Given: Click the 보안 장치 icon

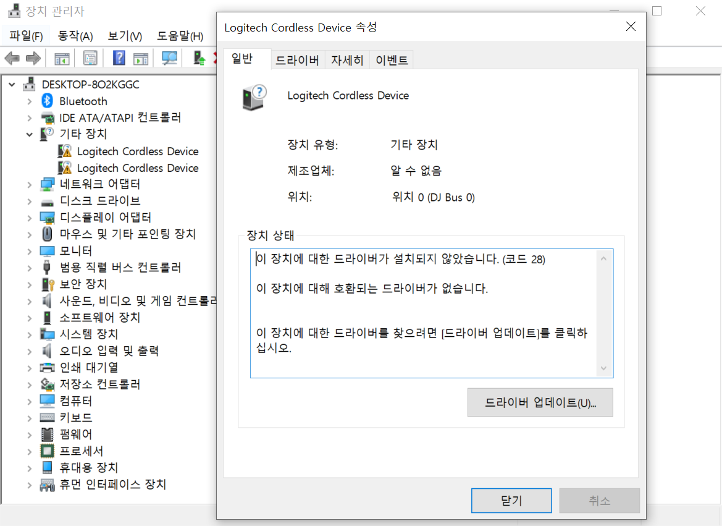Looking at the screenshot, I should pos(48,284).
